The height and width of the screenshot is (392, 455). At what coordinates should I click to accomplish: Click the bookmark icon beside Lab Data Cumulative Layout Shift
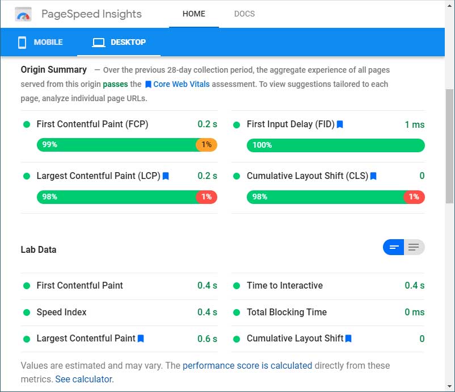point(348,339)
